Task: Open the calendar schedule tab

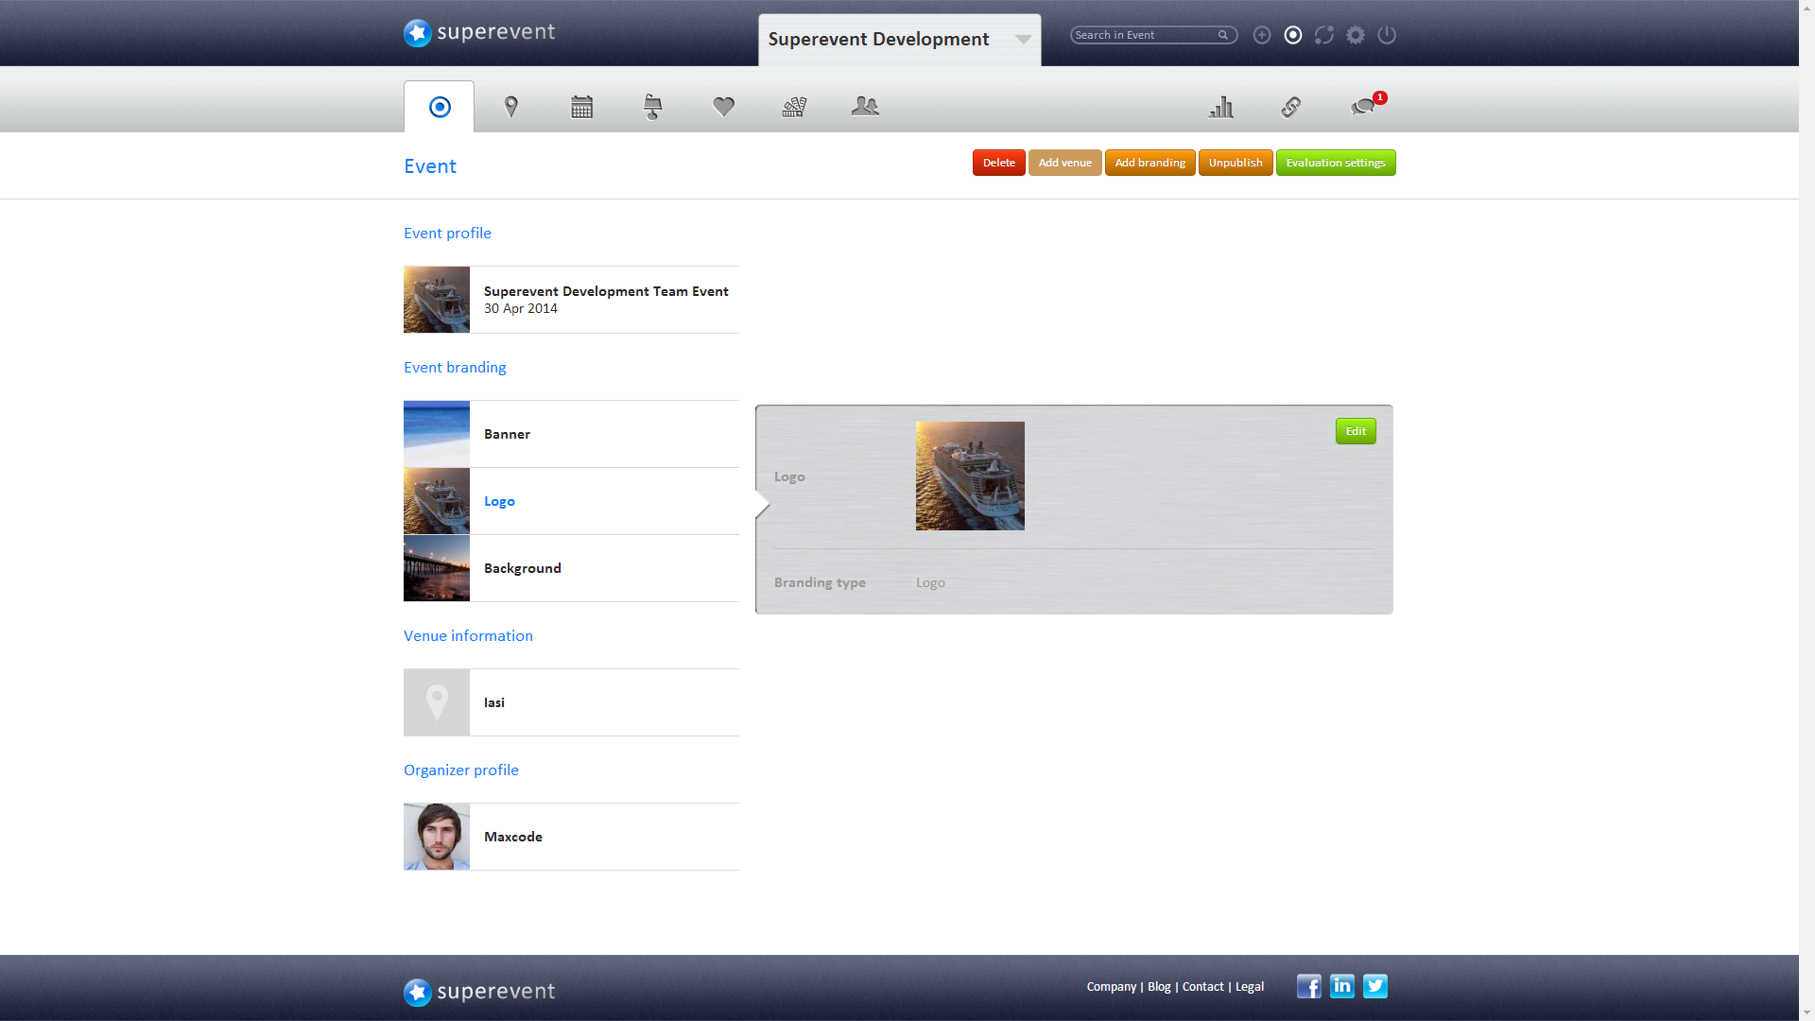Action: point(581,107)
